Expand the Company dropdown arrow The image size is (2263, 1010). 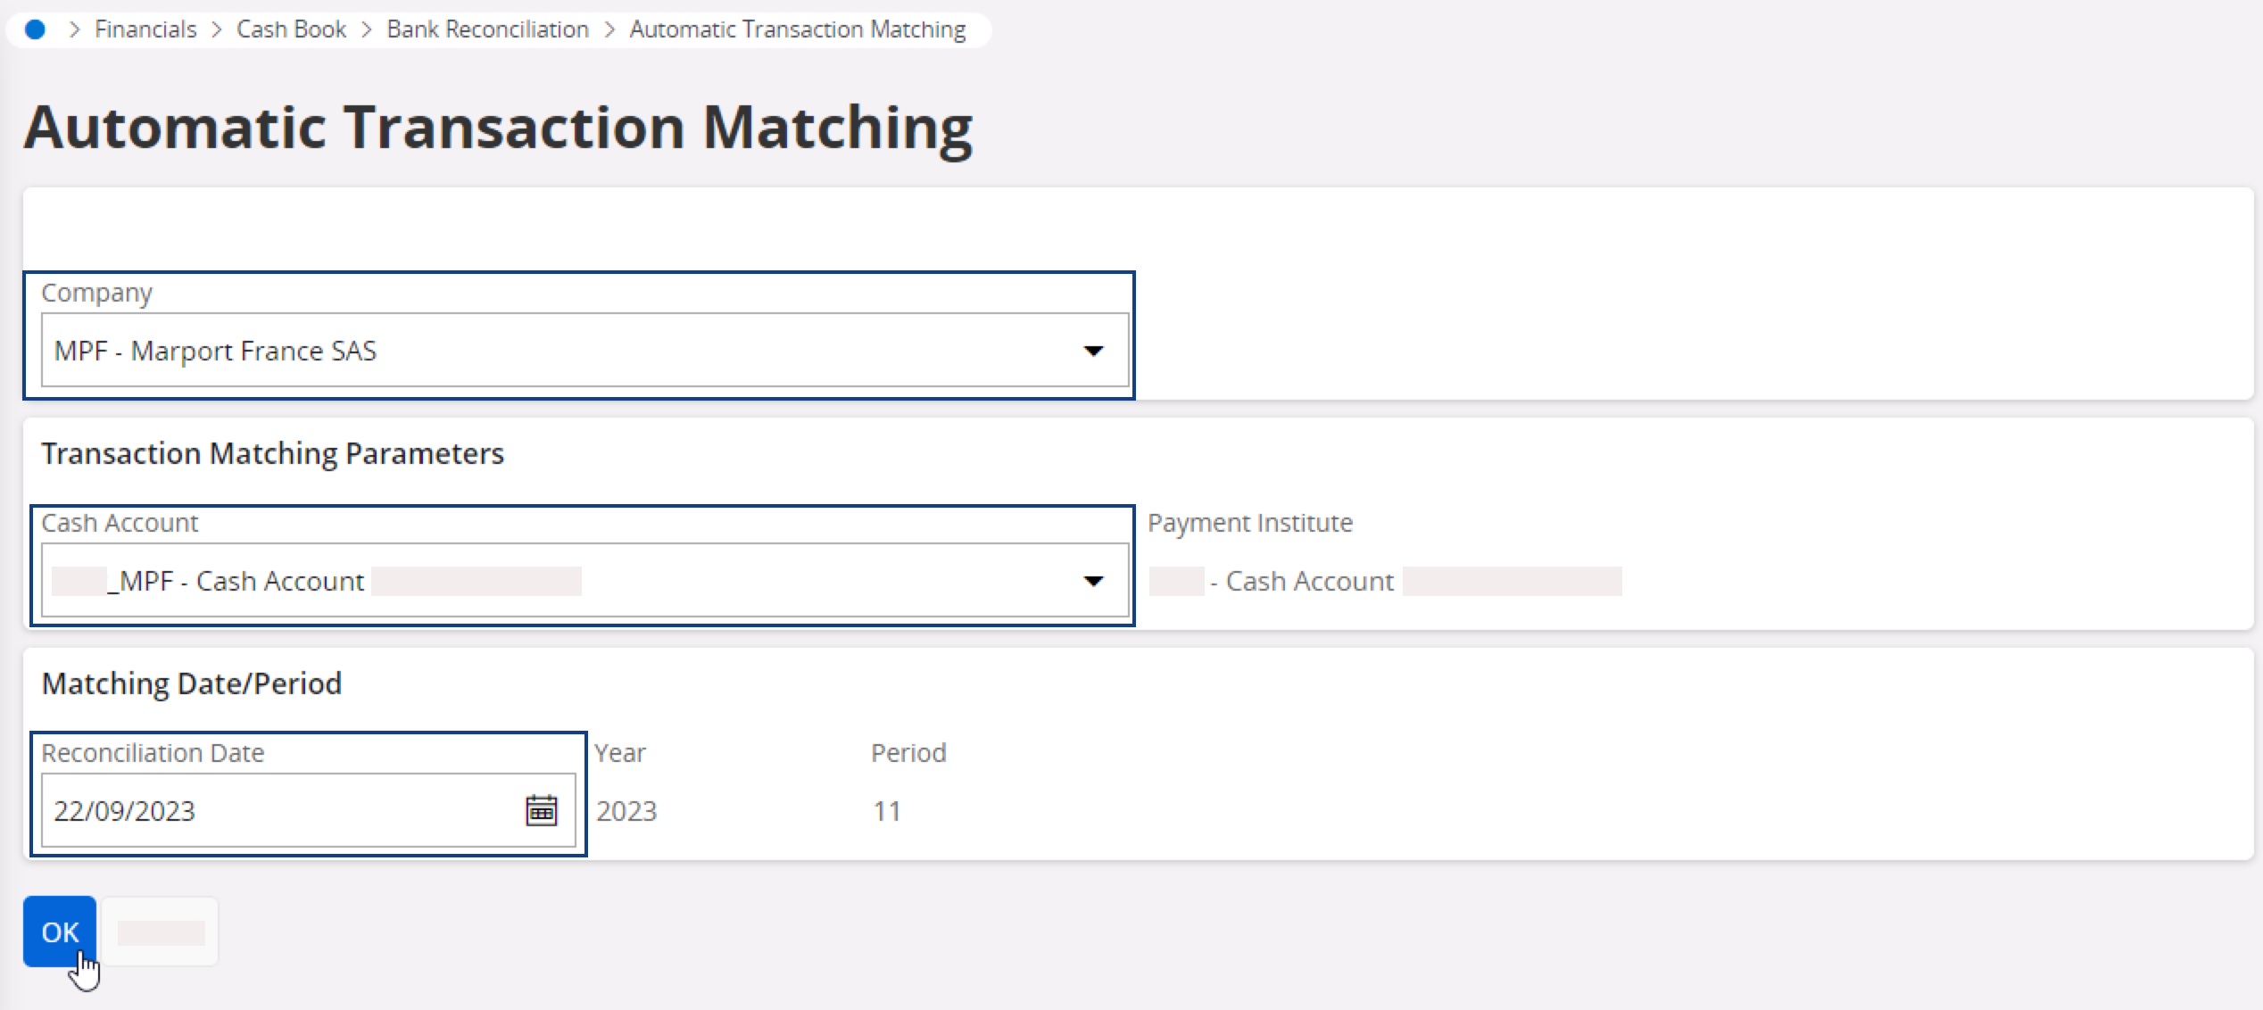tap(1093, 351)
